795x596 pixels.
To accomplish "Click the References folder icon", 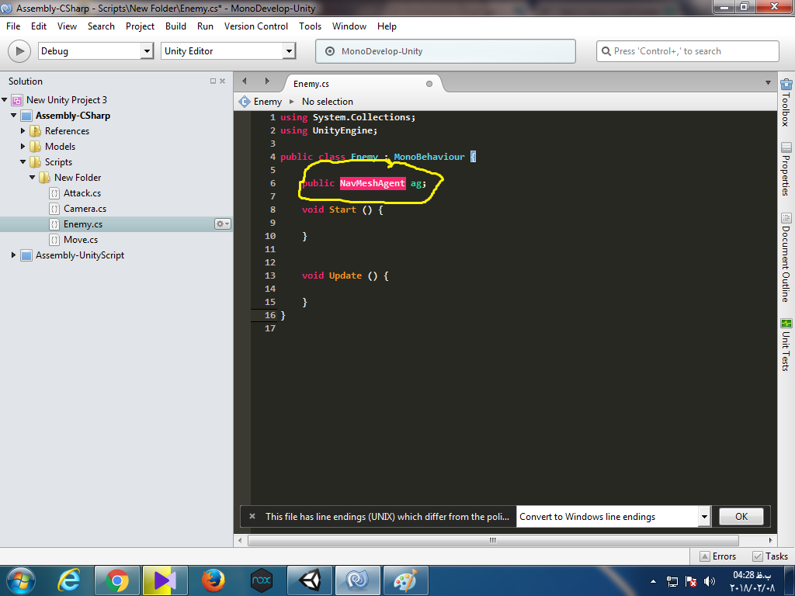I will [36, 131].
